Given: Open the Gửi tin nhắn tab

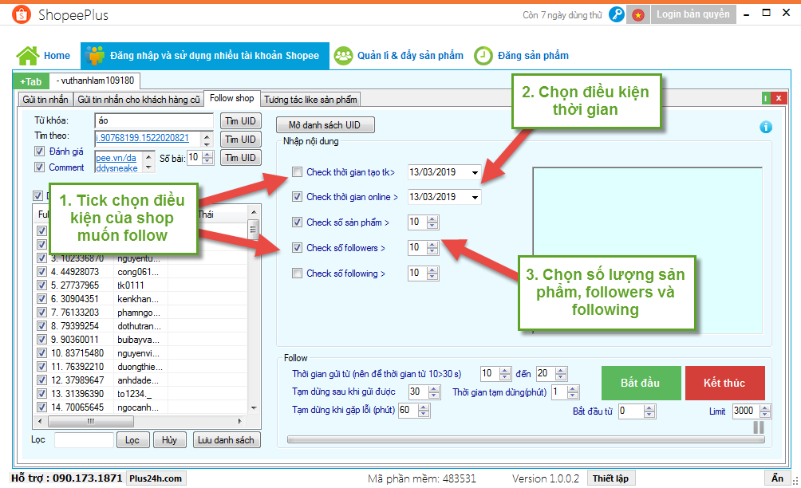Looking at the screenshot, I should (45, 99).
